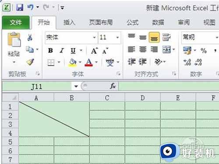Select the Format Painter brush

30,62
